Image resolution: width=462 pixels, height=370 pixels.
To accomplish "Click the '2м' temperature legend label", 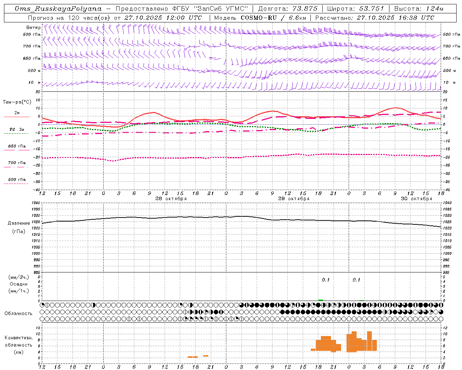I will point(17,113).
